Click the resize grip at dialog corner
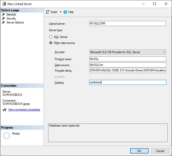 click(170, 155)
